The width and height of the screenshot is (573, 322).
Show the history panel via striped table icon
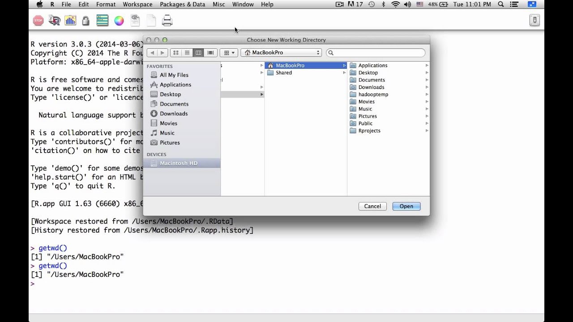[103, 21]
